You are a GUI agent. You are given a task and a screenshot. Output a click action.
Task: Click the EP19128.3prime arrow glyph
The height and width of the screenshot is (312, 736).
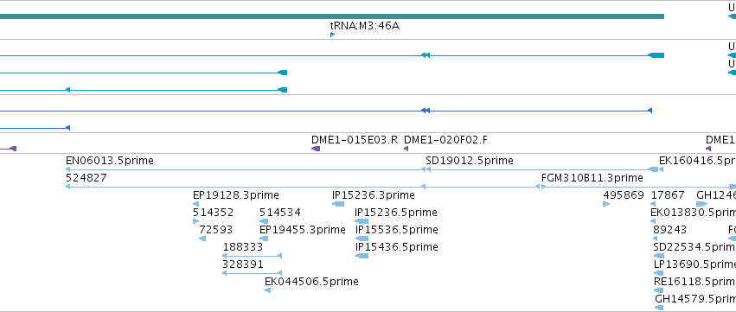tap(195, 204)
